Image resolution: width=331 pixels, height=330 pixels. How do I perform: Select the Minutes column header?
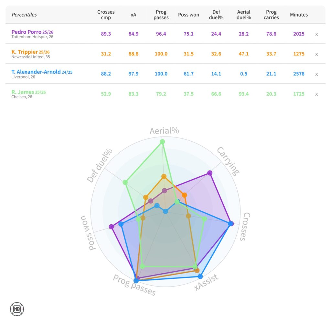(299, 15)
